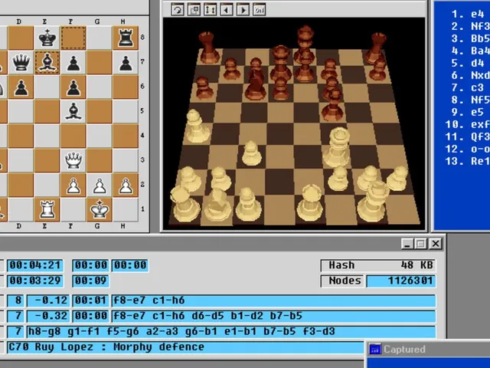Select the black queen on d7 in 2D board
The height and width of the screenshot is (368, 490).
tap(21, 62)
